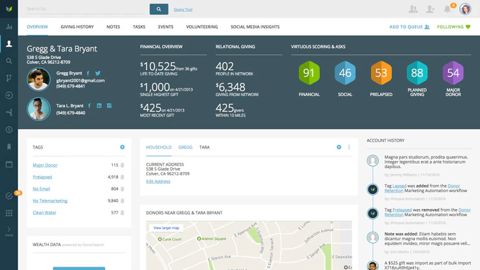The image size is (480, 270).
Task: Select the Tara tab
Action: (204, 147)
